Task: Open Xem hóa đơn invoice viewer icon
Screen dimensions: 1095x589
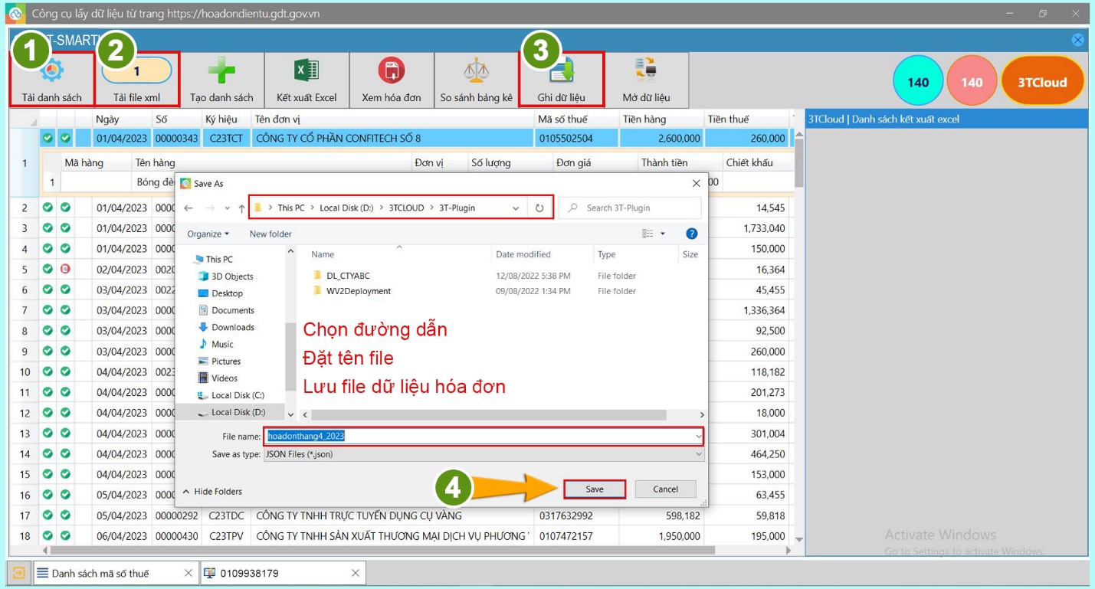Action: pyautogui.click(x=392, y=71)
